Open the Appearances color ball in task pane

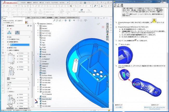pyautogui.click(x=107, y=34)
